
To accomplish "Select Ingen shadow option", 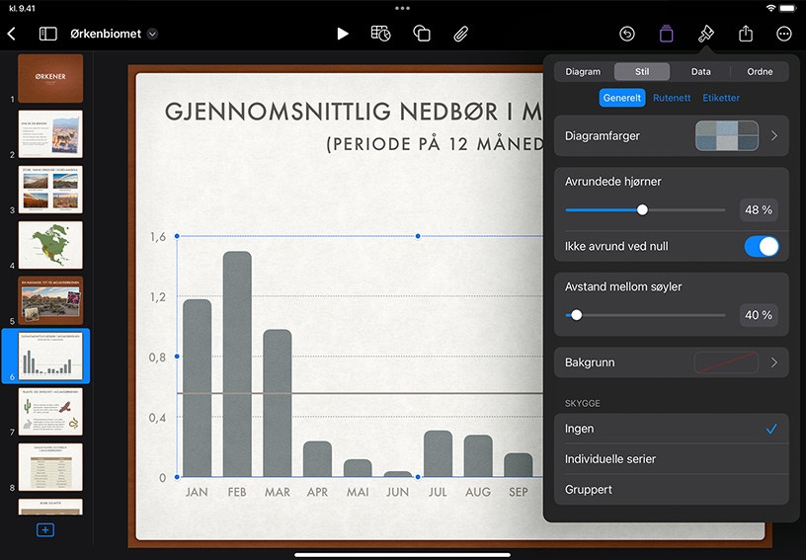I will [672, 429].
